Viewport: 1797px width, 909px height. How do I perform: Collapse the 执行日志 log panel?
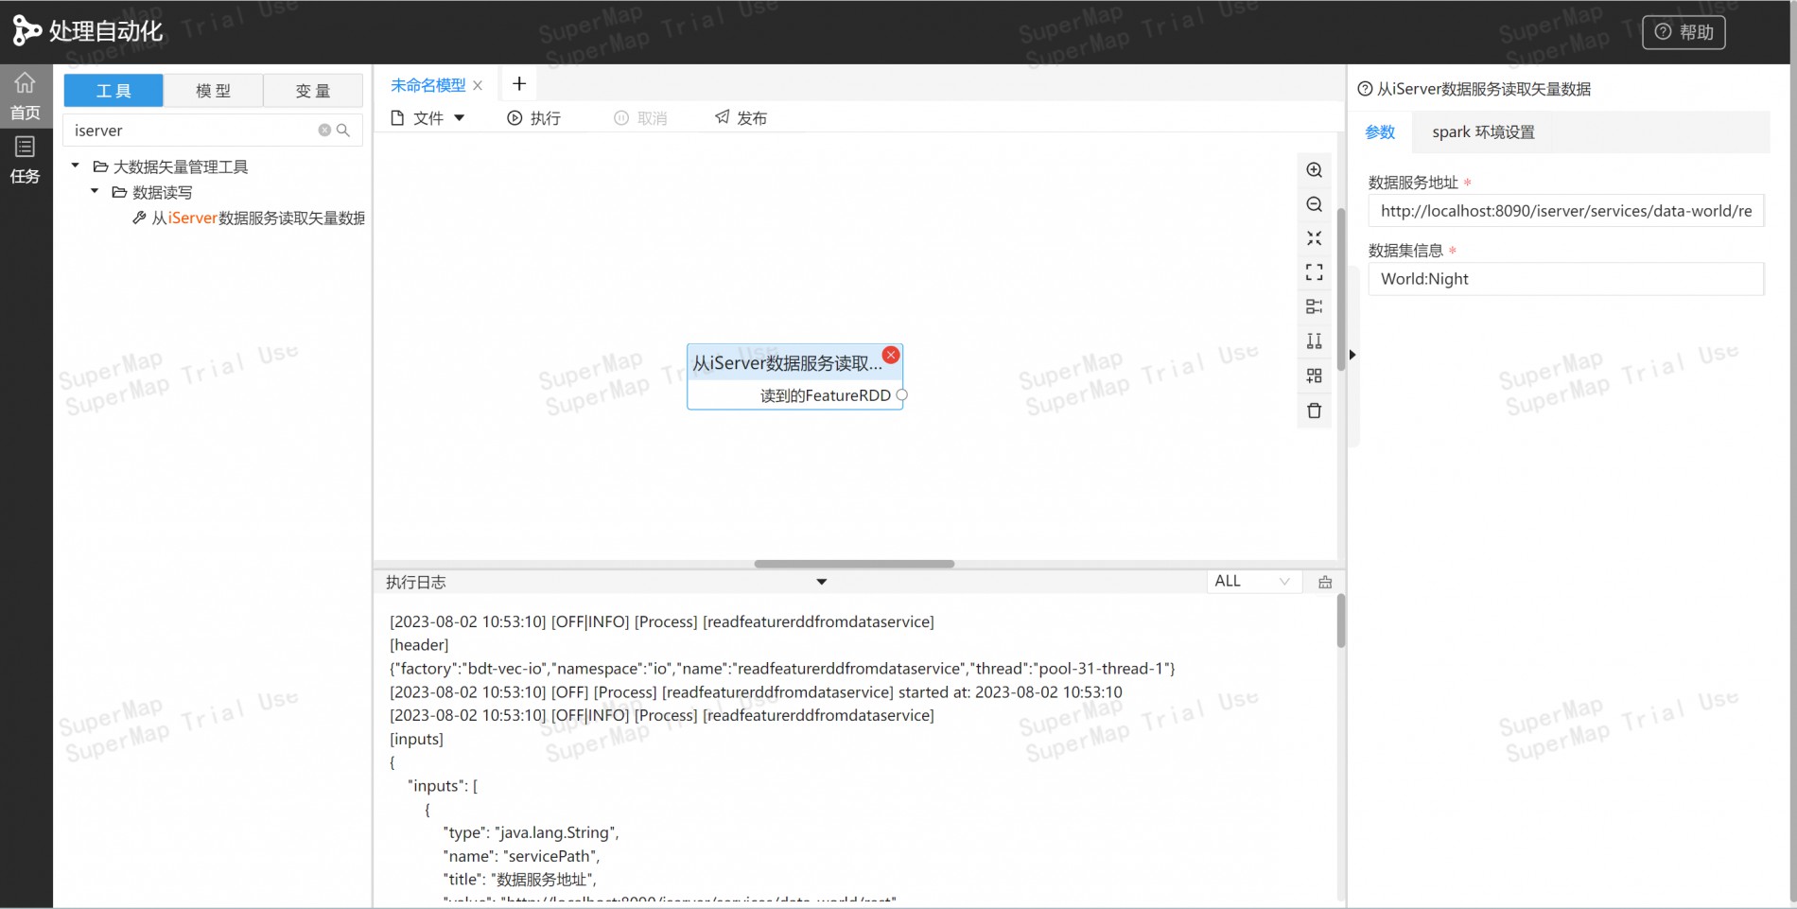[821, 582]
